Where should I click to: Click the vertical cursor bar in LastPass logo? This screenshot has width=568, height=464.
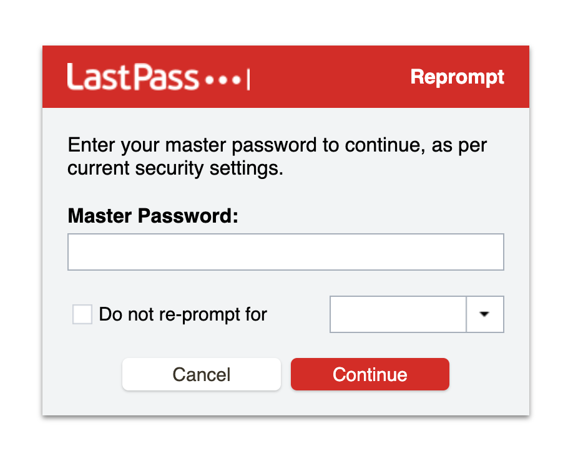pyautogui.click(x=248, y=80)
